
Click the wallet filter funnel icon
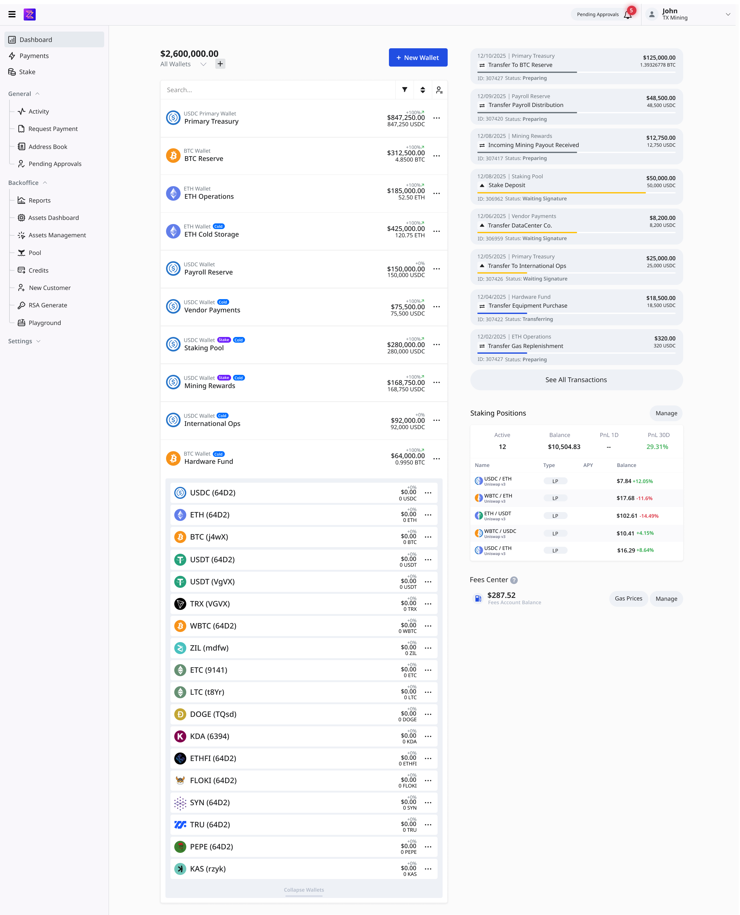click(404, 90)
